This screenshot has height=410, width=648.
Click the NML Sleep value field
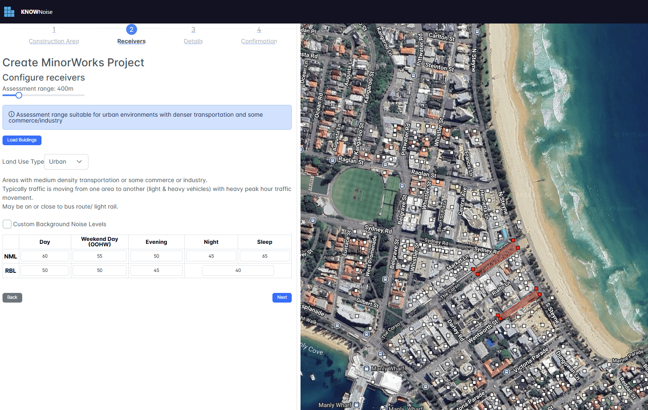[x=264, y=256]
